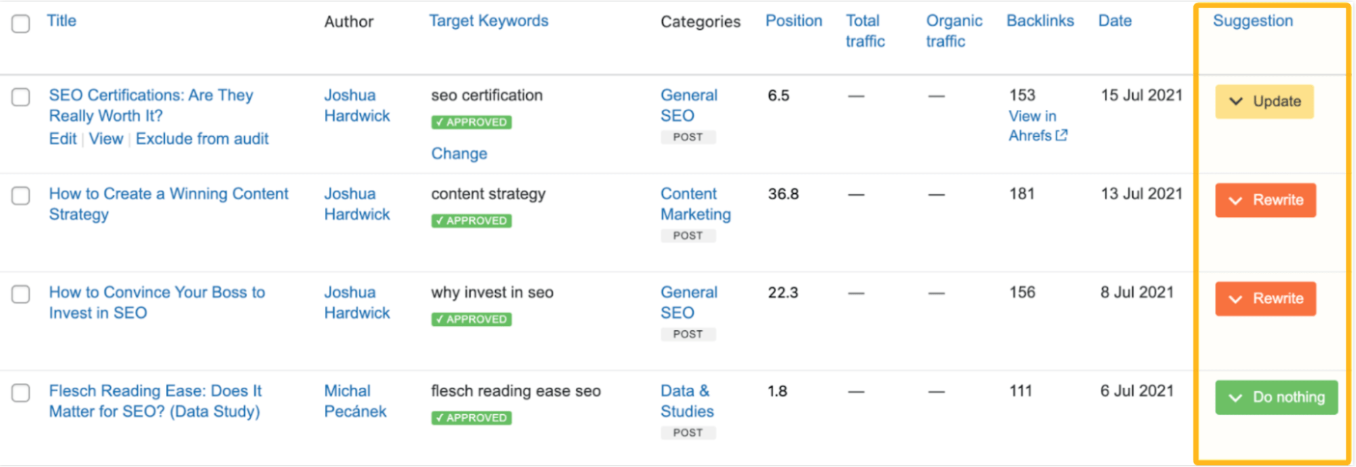Select the Flesch Reading Ease post checkbox
This screenshot has width=1356, height=467.
(x=21, y=393)
